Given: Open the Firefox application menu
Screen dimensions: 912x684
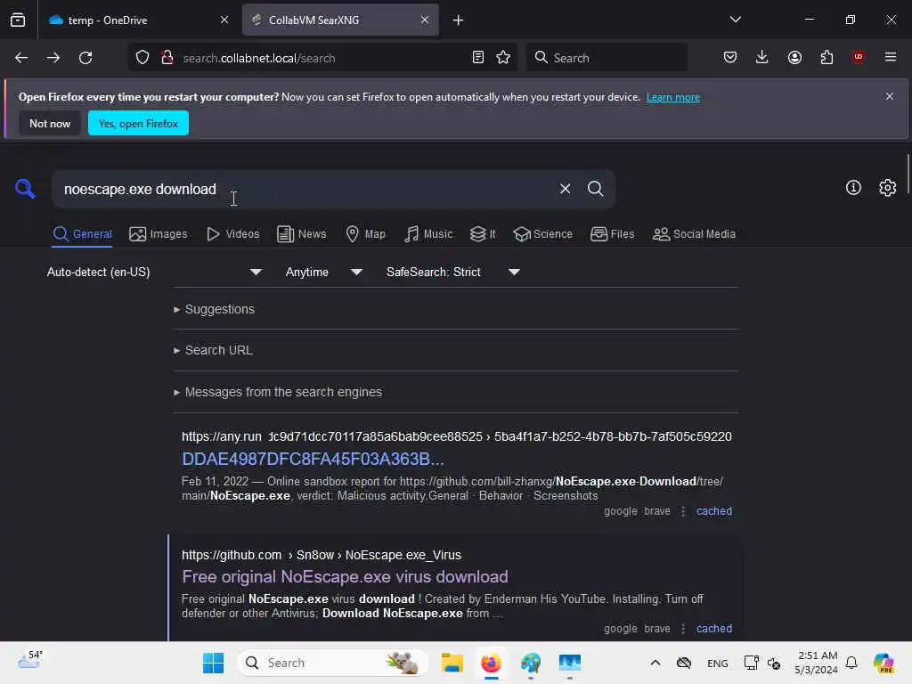Looking at the screenshot, I should click(891, 57).
